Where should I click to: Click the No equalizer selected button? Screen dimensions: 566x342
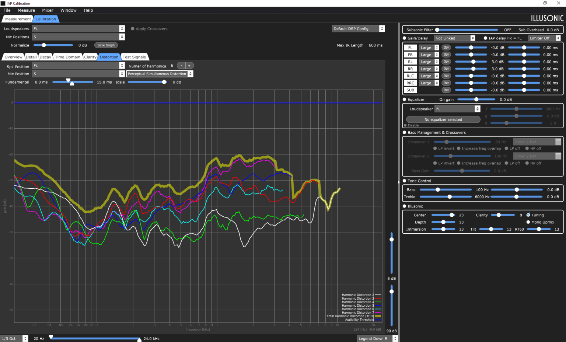pyautogui.click(x=443, y=119)
